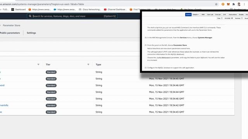Click the AWS button in lab window

click(203, 15)
